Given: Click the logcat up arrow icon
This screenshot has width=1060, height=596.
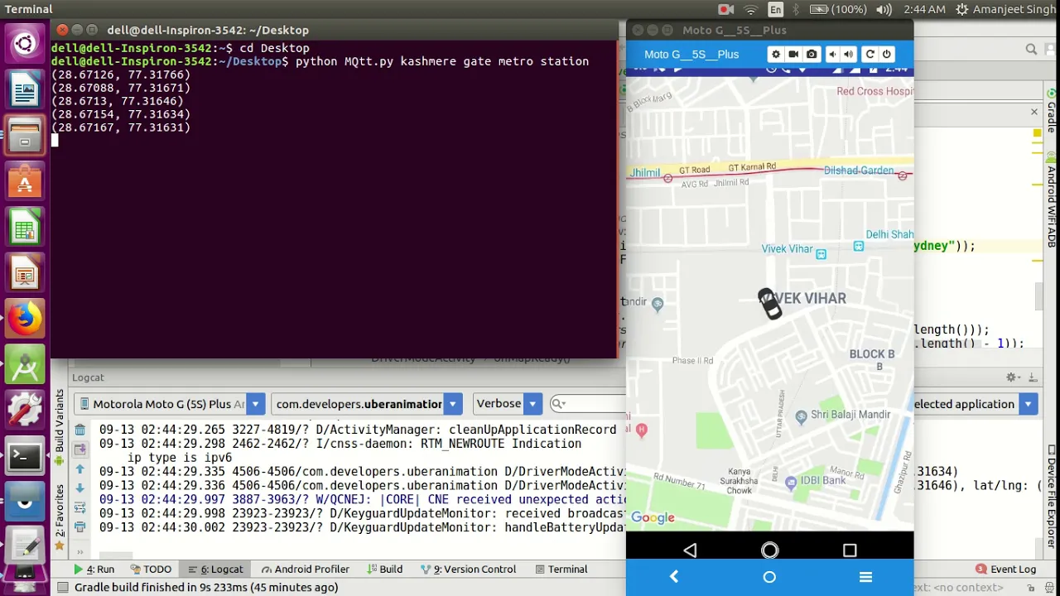Looking at the screenshot, I should coord(79,469).
